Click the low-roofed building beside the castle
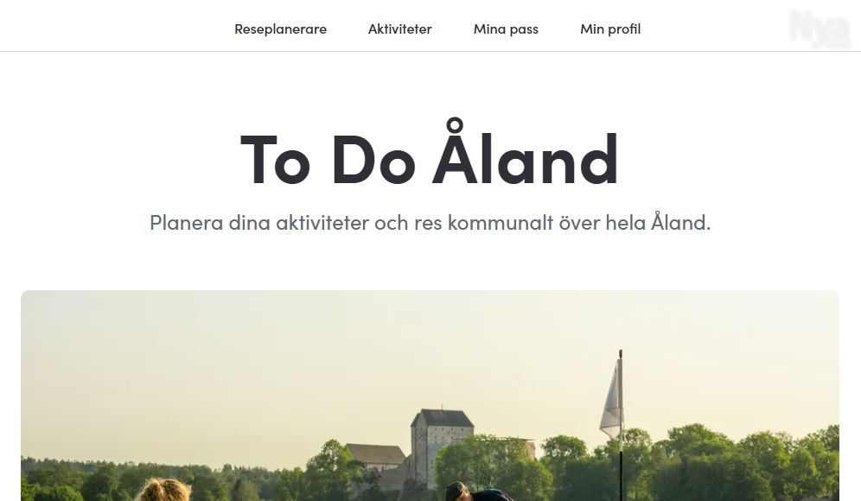Viewport: 861px width, 501px height. (377, 457)
